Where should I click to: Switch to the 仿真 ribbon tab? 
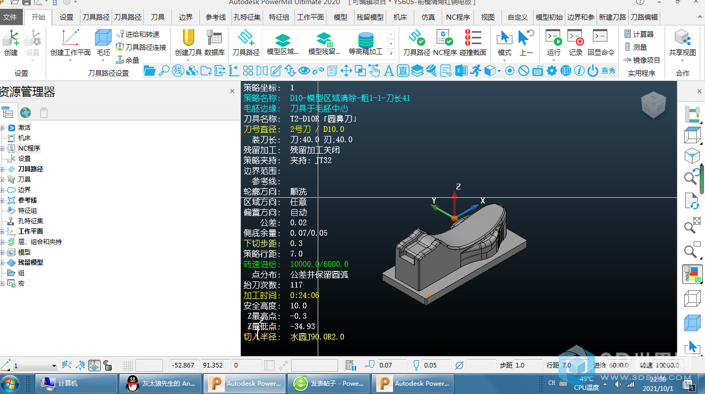pos(428,17)
